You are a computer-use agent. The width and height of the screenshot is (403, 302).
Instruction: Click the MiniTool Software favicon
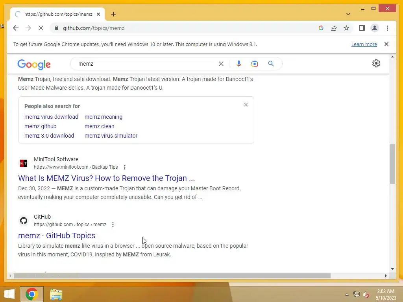coord(24,163)
